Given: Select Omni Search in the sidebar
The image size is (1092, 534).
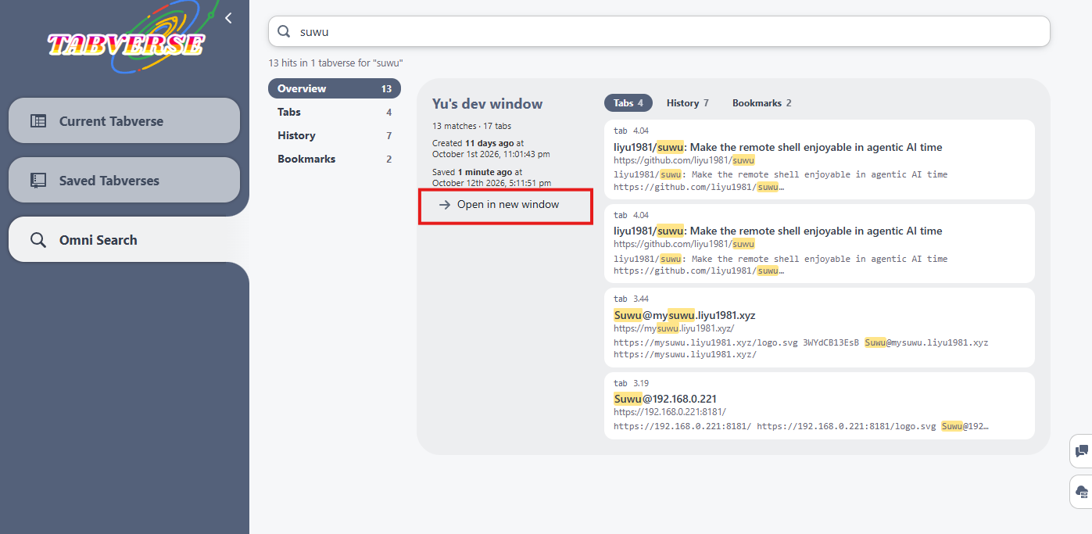Looking at the screenshot, I should coord(124,240).
